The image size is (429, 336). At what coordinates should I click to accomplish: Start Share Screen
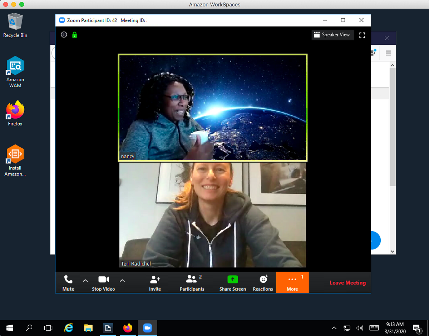[x=233, y=282]
